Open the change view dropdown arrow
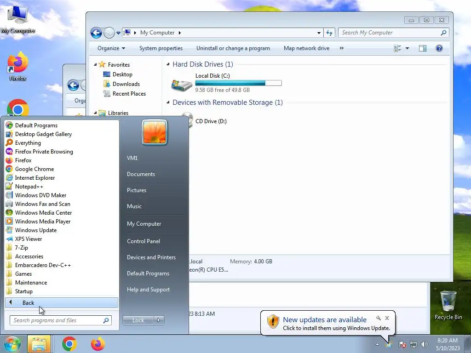 pos(408,48)
